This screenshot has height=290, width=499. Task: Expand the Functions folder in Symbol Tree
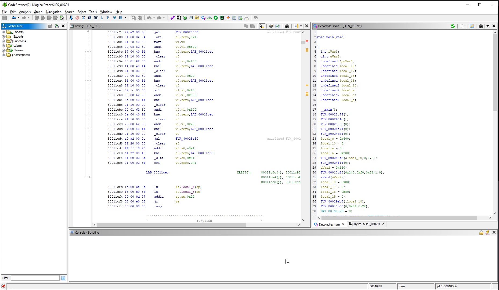[x=3, y=41]
